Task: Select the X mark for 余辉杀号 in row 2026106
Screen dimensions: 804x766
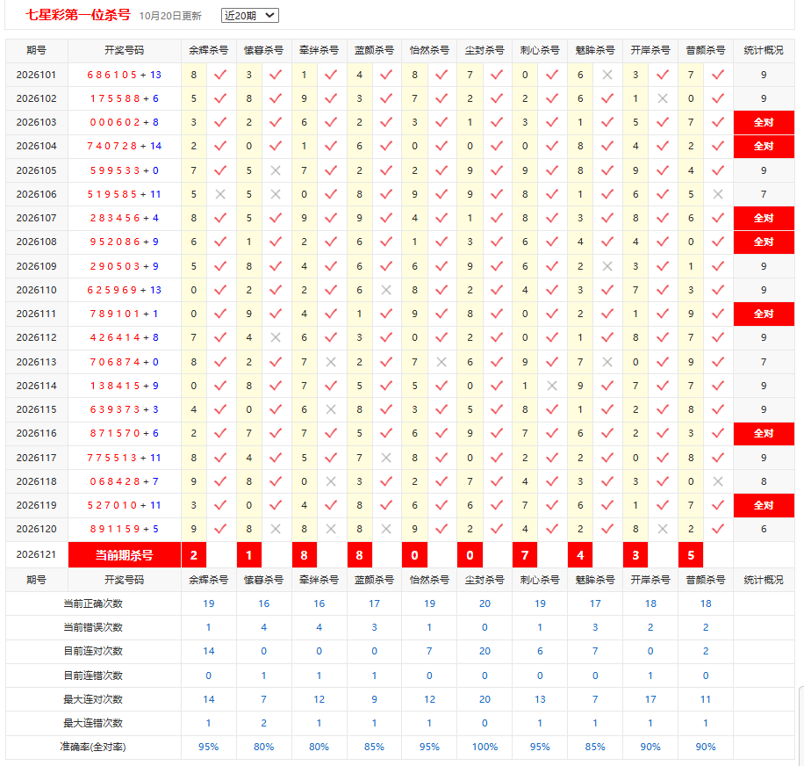Action: click(x=220, y=194)
